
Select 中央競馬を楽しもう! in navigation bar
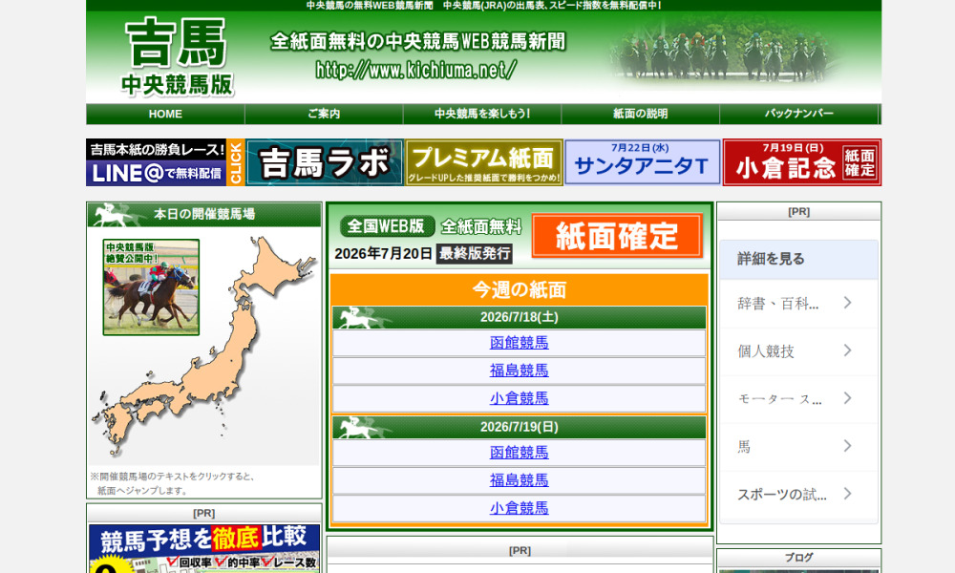(x=481, y=114)
